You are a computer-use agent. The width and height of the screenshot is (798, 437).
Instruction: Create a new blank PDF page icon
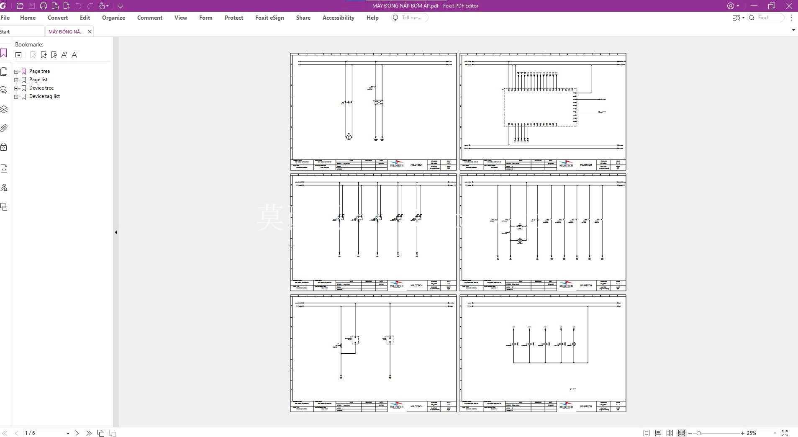coord(67,6)
